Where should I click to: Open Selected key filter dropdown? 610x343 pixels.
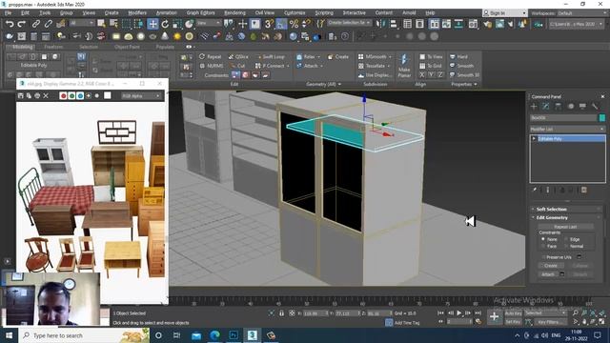(x=544, y=313)
